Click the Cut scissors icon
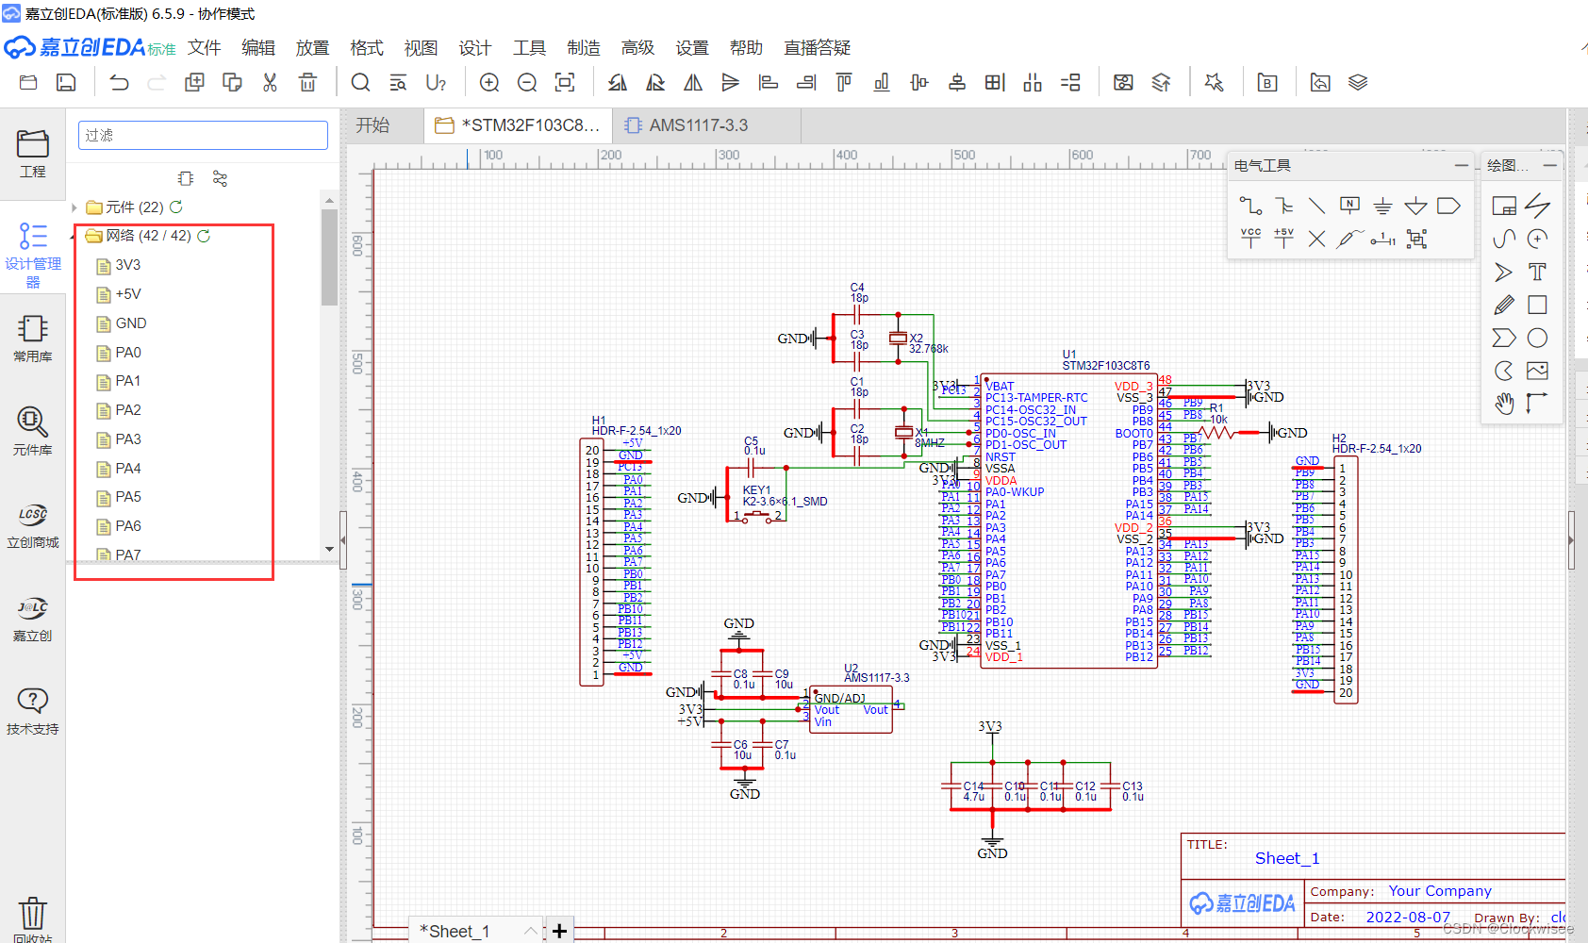Image resolution: width=1588 pixels, height=943 pixels. coord(270,83)
